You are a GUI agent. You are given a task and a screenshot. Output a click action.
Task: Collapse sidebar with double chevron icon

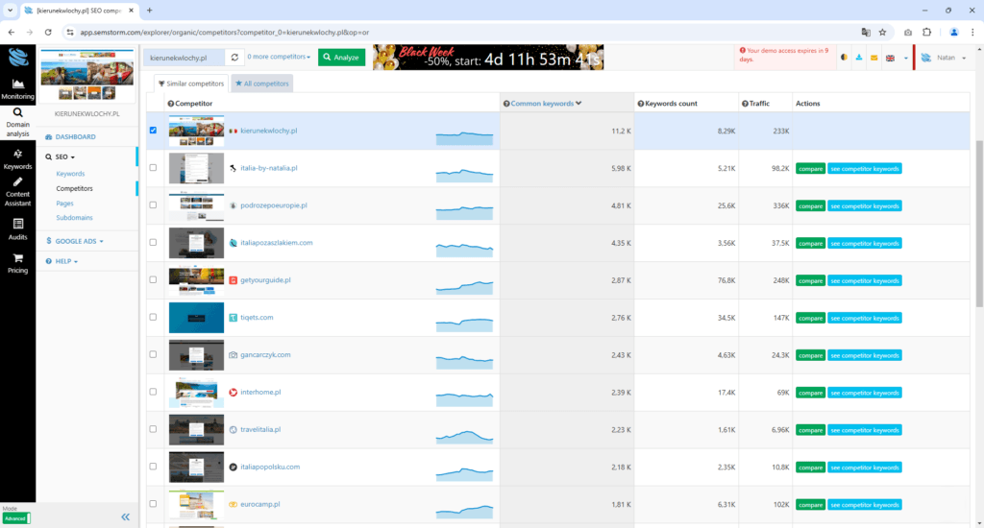(126, 516)
